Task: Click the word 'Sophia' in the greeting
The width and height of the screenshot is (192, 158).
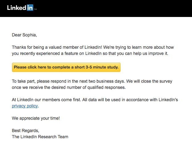Action: point(30,35)
